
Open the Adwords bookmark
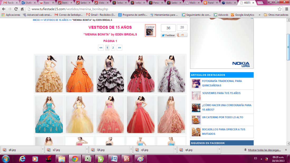click(221, 15)
